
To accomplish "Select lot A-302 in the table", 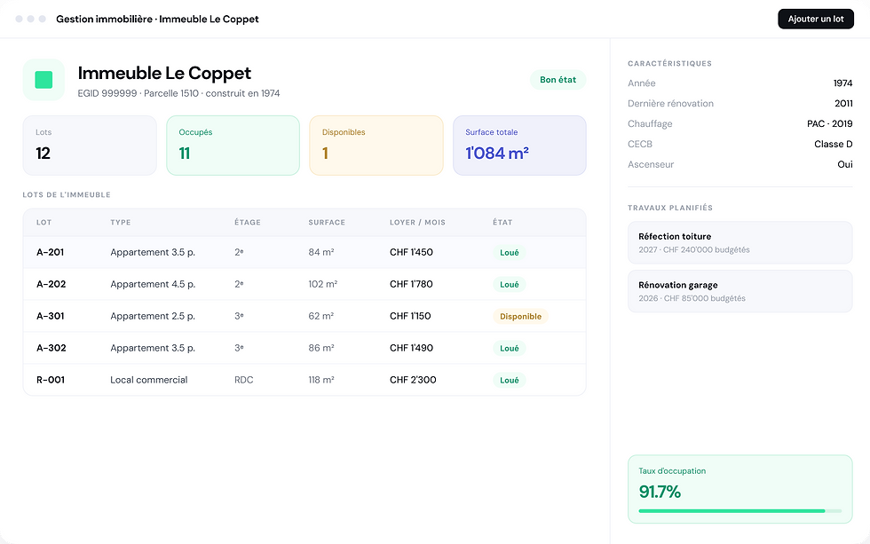I will [304, 348].
